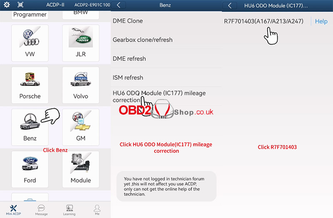Select DME Clone option
The width and height of the screenshot is (333, 218).
128,21
